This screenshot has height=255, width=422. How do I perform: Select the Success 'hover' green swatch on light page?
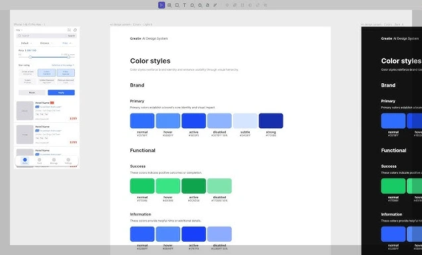[168, 186]
